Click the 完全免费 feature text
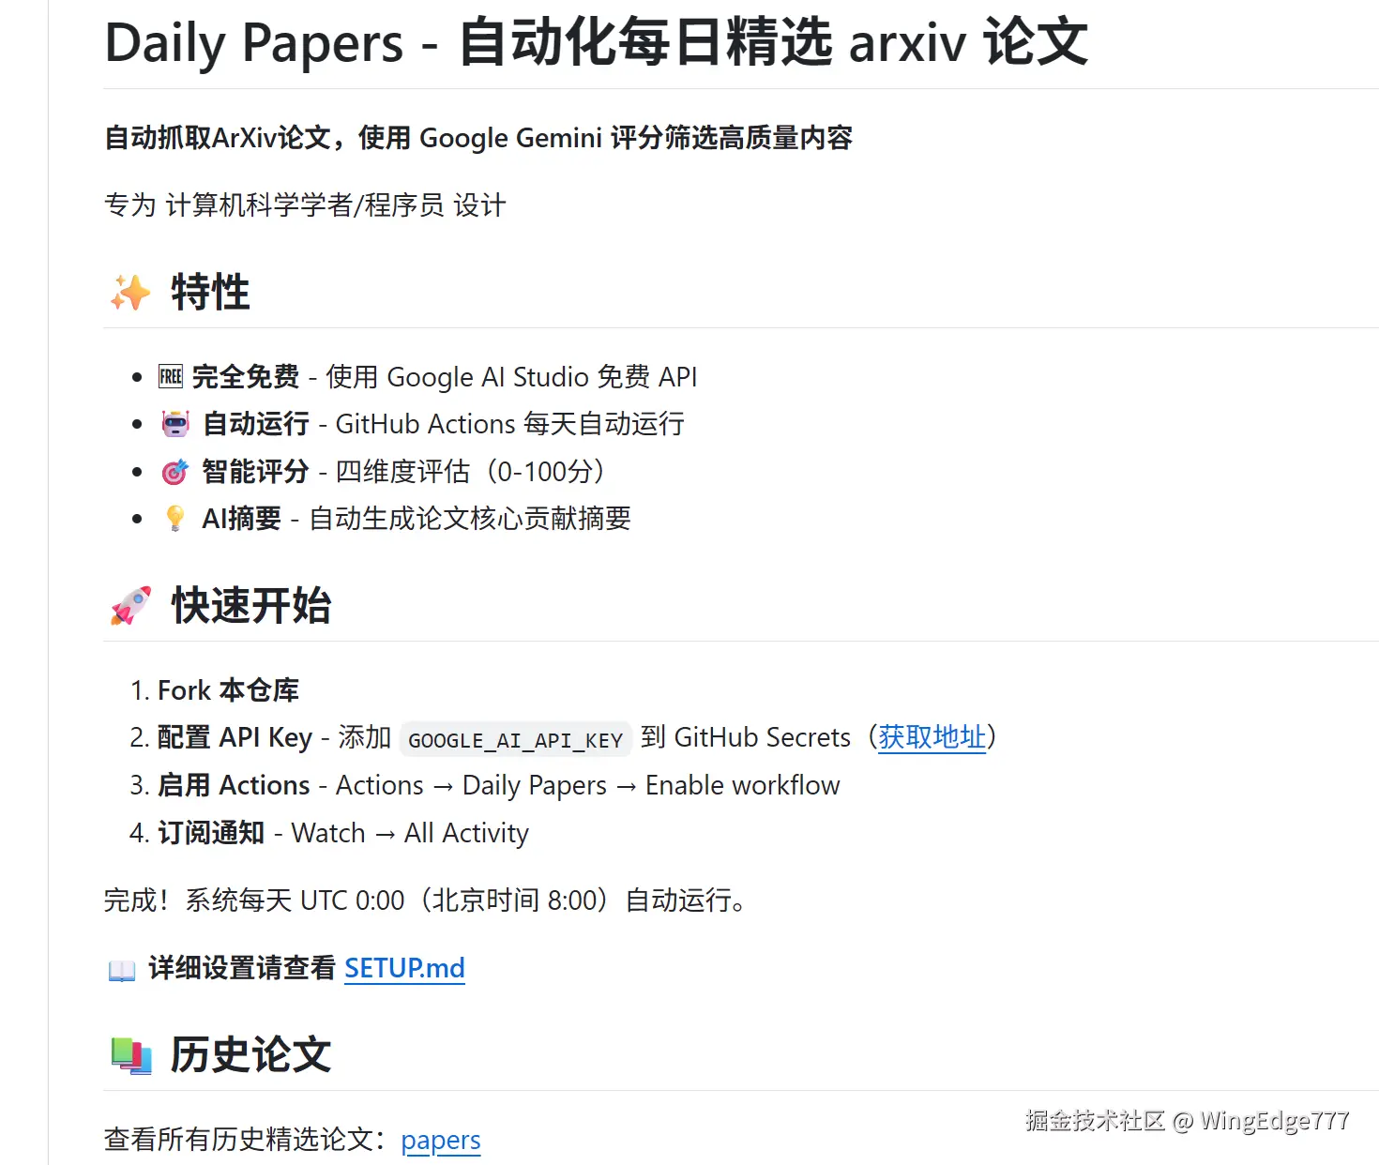Viewport: 1379px width, 1165px height. pyautogui.click(x=246, y=377)
